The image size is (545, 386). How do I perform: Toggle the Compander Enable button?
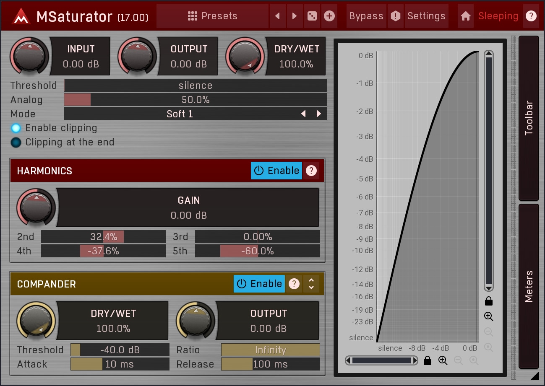click(259, 284)
